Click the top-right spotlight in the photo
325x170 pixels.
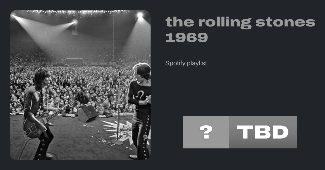pyautogui.click(x=140, y=15)
